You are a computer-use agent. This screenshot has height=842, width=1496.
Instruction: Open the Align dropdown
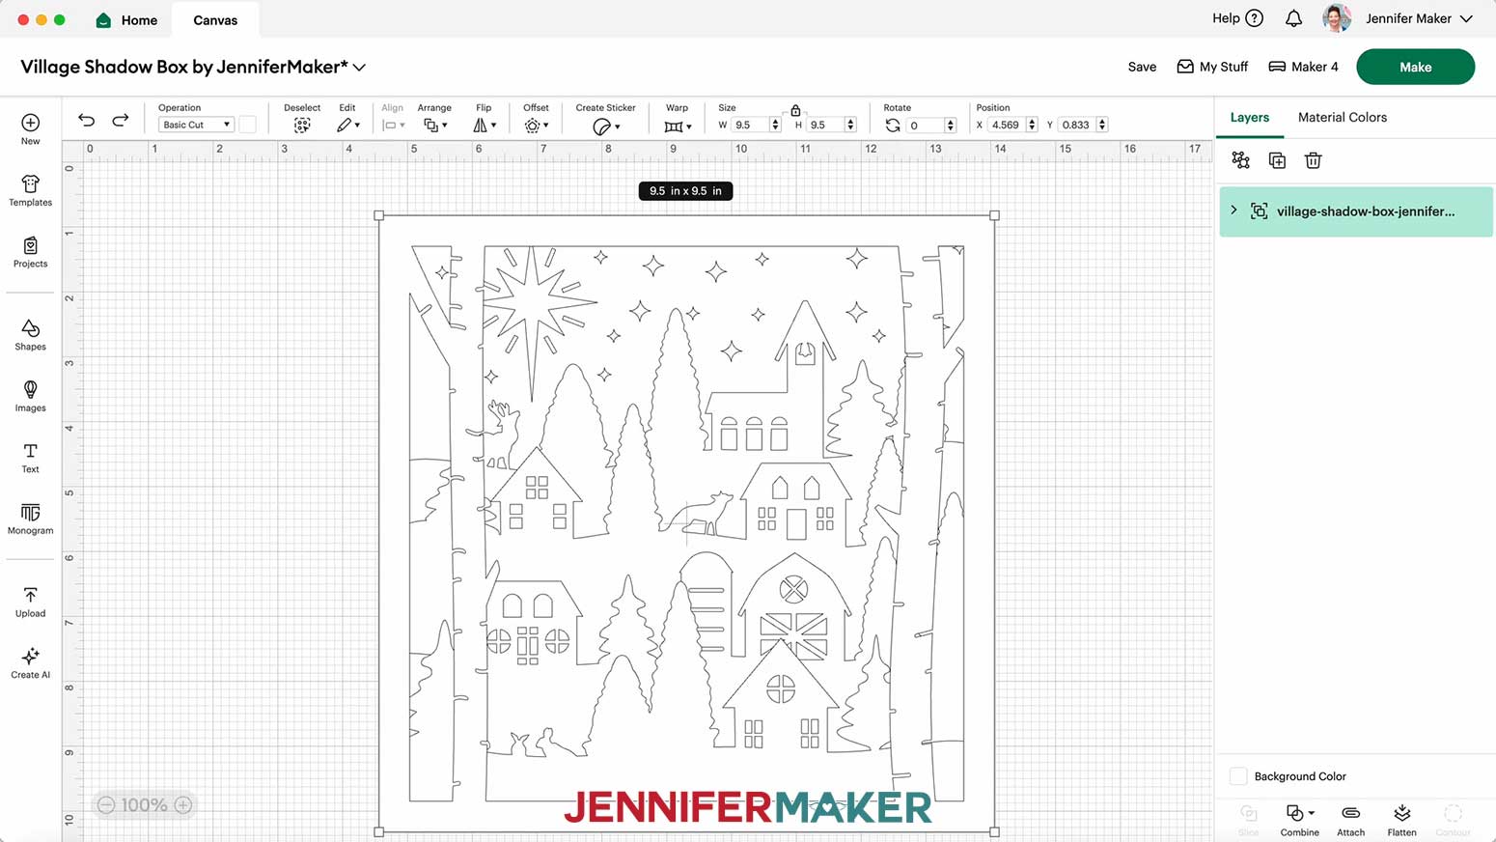coord(393,126)
